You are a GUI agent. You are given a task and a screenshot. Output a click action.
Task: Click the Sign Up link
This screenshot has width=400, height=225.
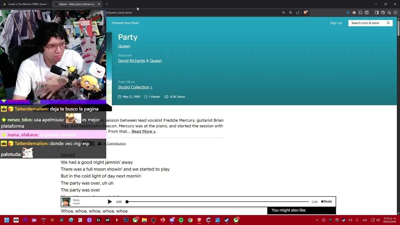click(x=336, y=23)
